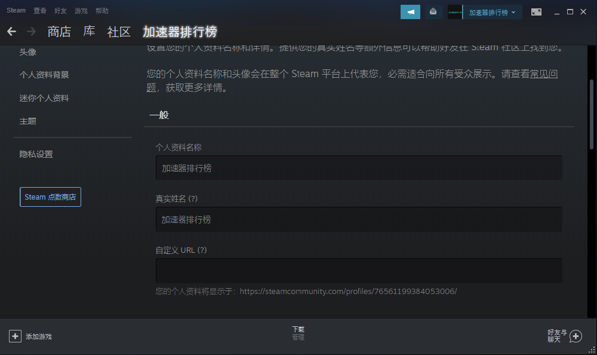Image resolution: width=597 pixels, height=355 pixels.
Task: Click the Steam 点数商店 button
Action: pos(50,197)
